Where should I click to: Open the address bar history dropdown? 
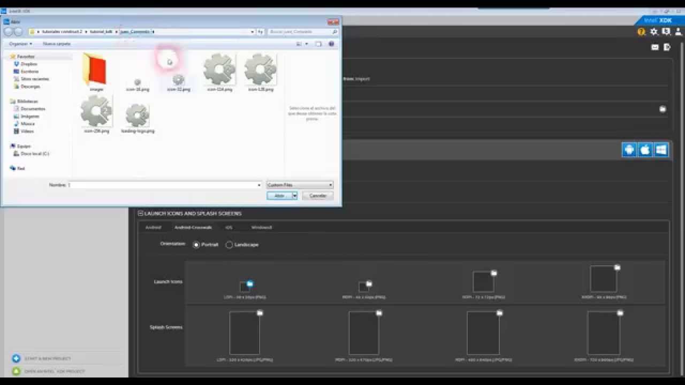pos(252,32)
